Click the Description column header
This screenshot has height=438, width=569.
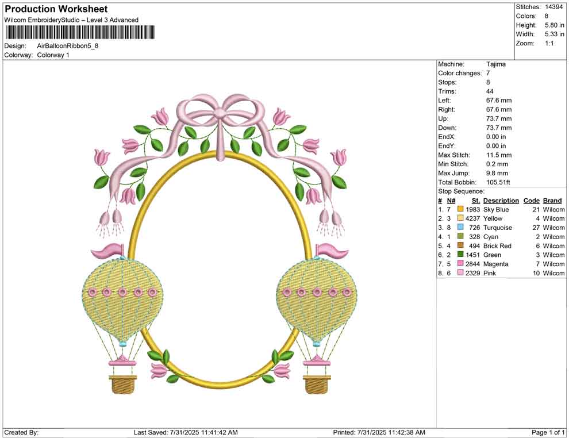[501, 201]
